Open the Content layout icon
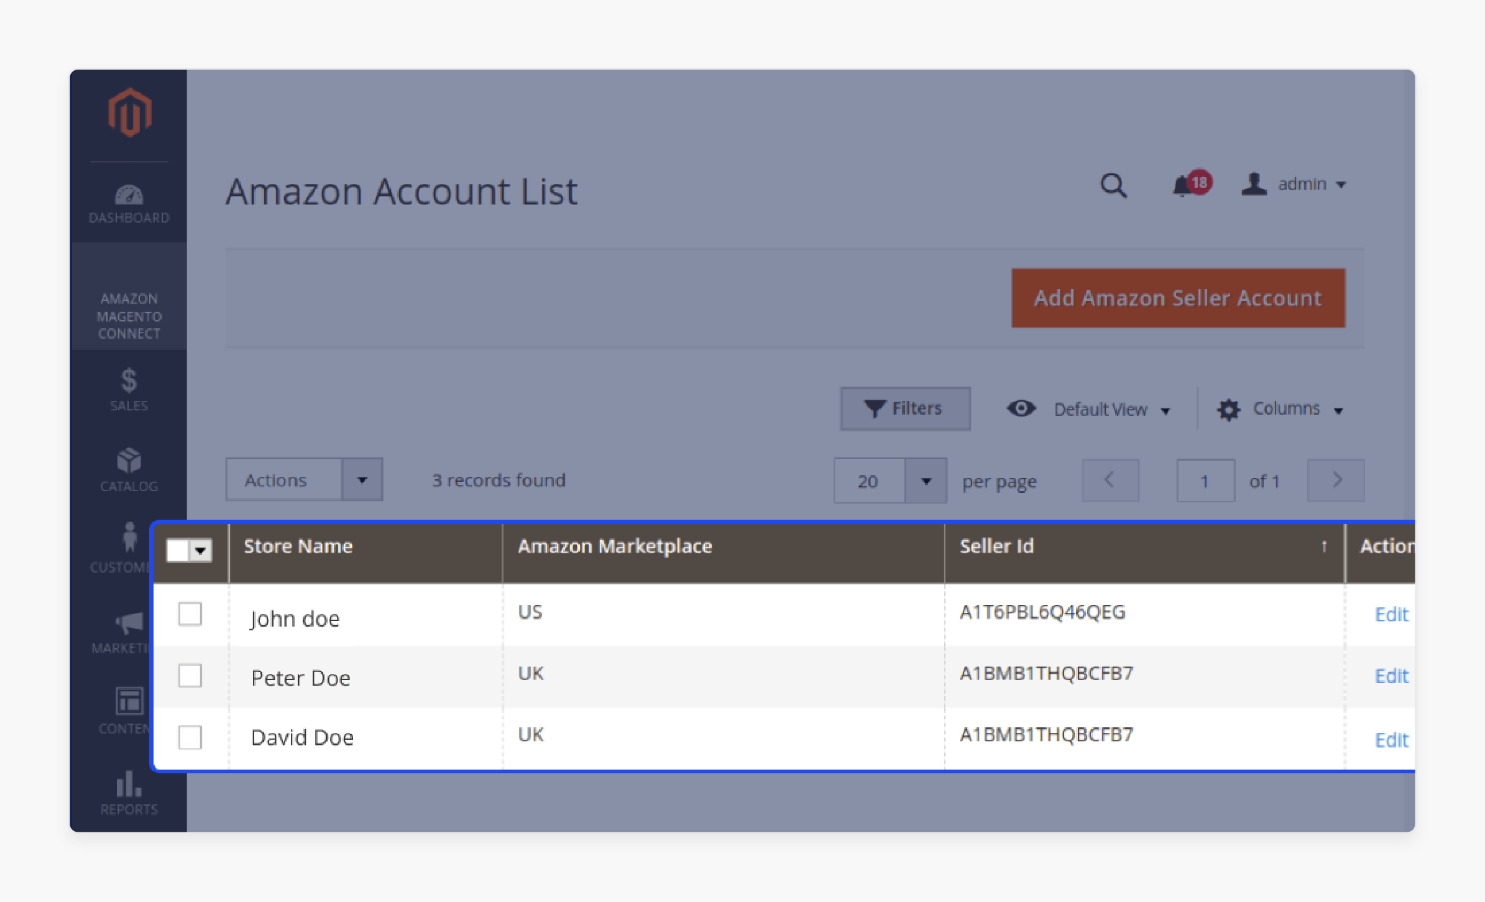 pos(129,701)
